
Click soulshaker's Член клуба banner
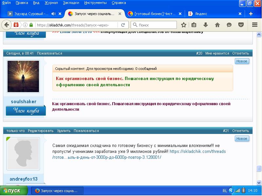[26, 111]
